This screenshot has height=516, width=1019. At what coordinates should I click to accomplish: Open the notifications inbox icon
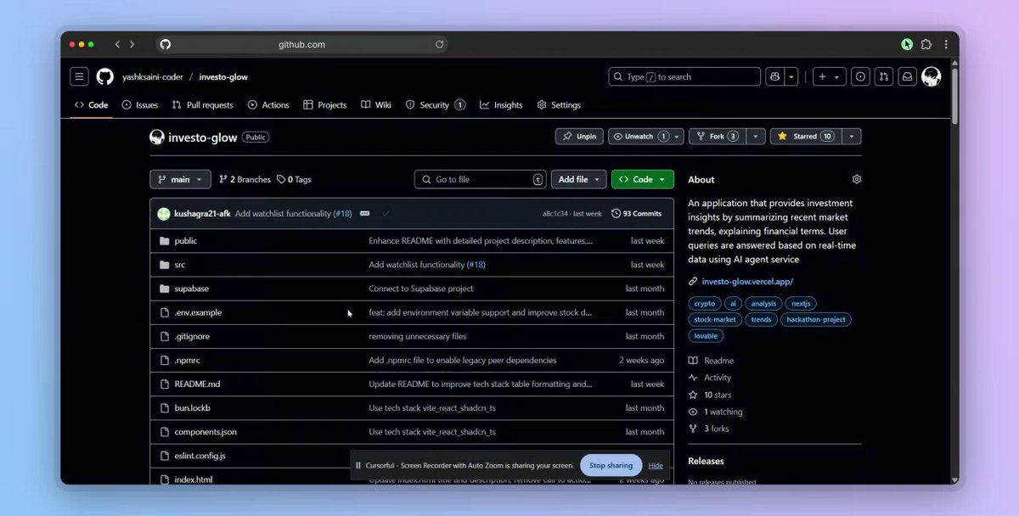[x=907, y=76]
